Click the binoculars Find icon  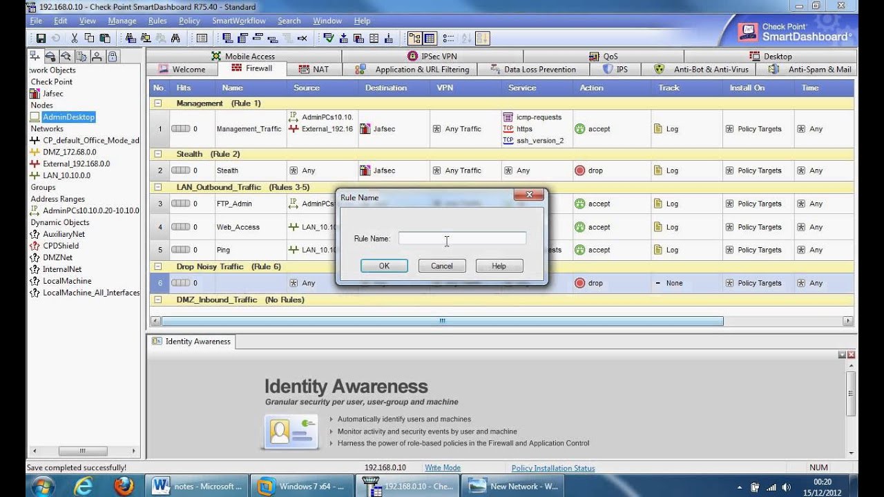(x=175, y=38)
